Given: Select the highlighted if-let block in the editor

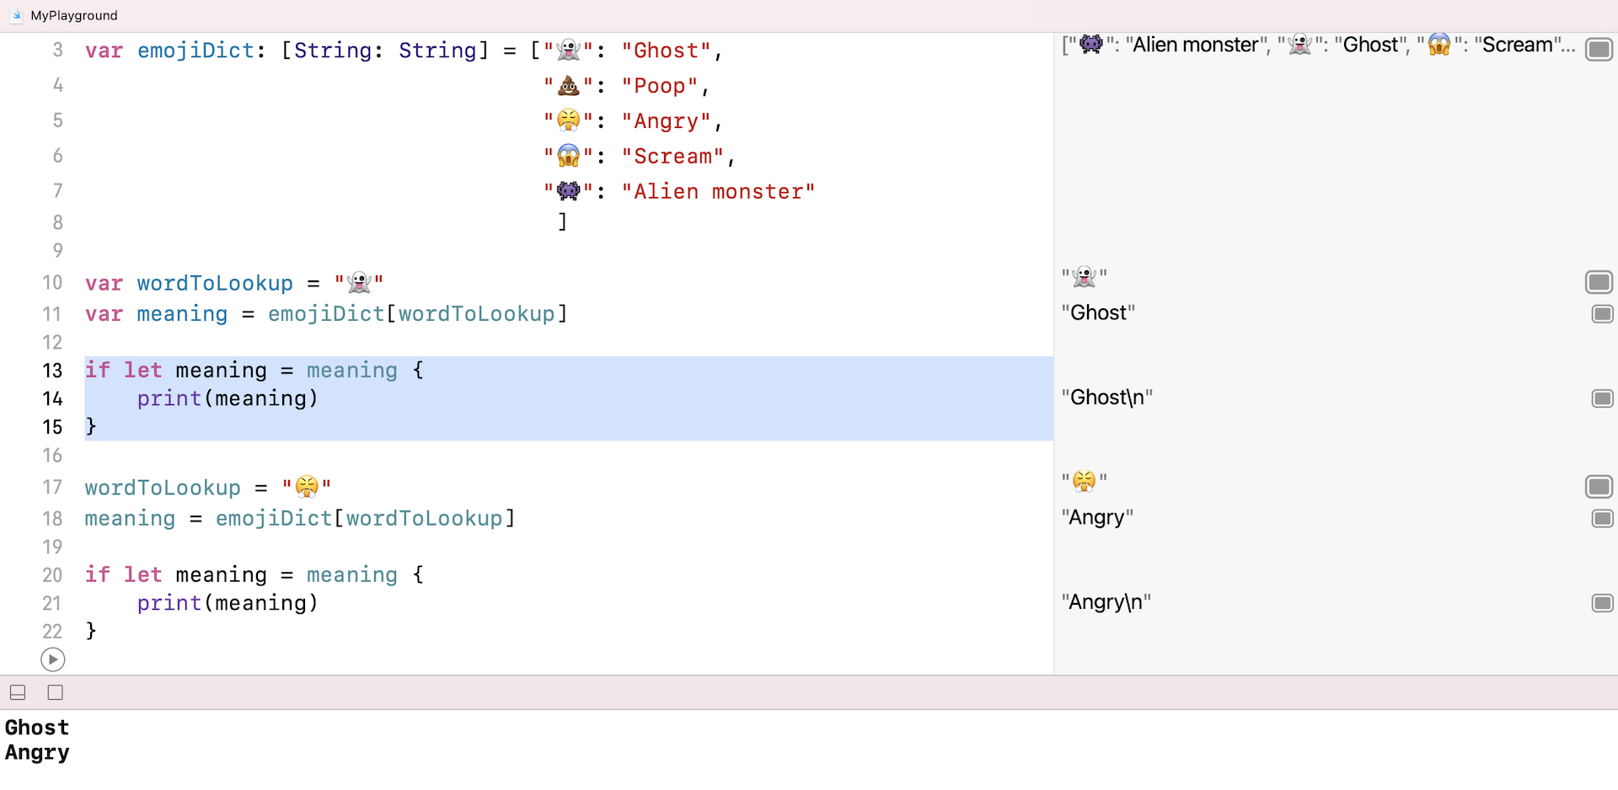Looking at the screenshot, I should pyautogui.click(x=253, y=398).
